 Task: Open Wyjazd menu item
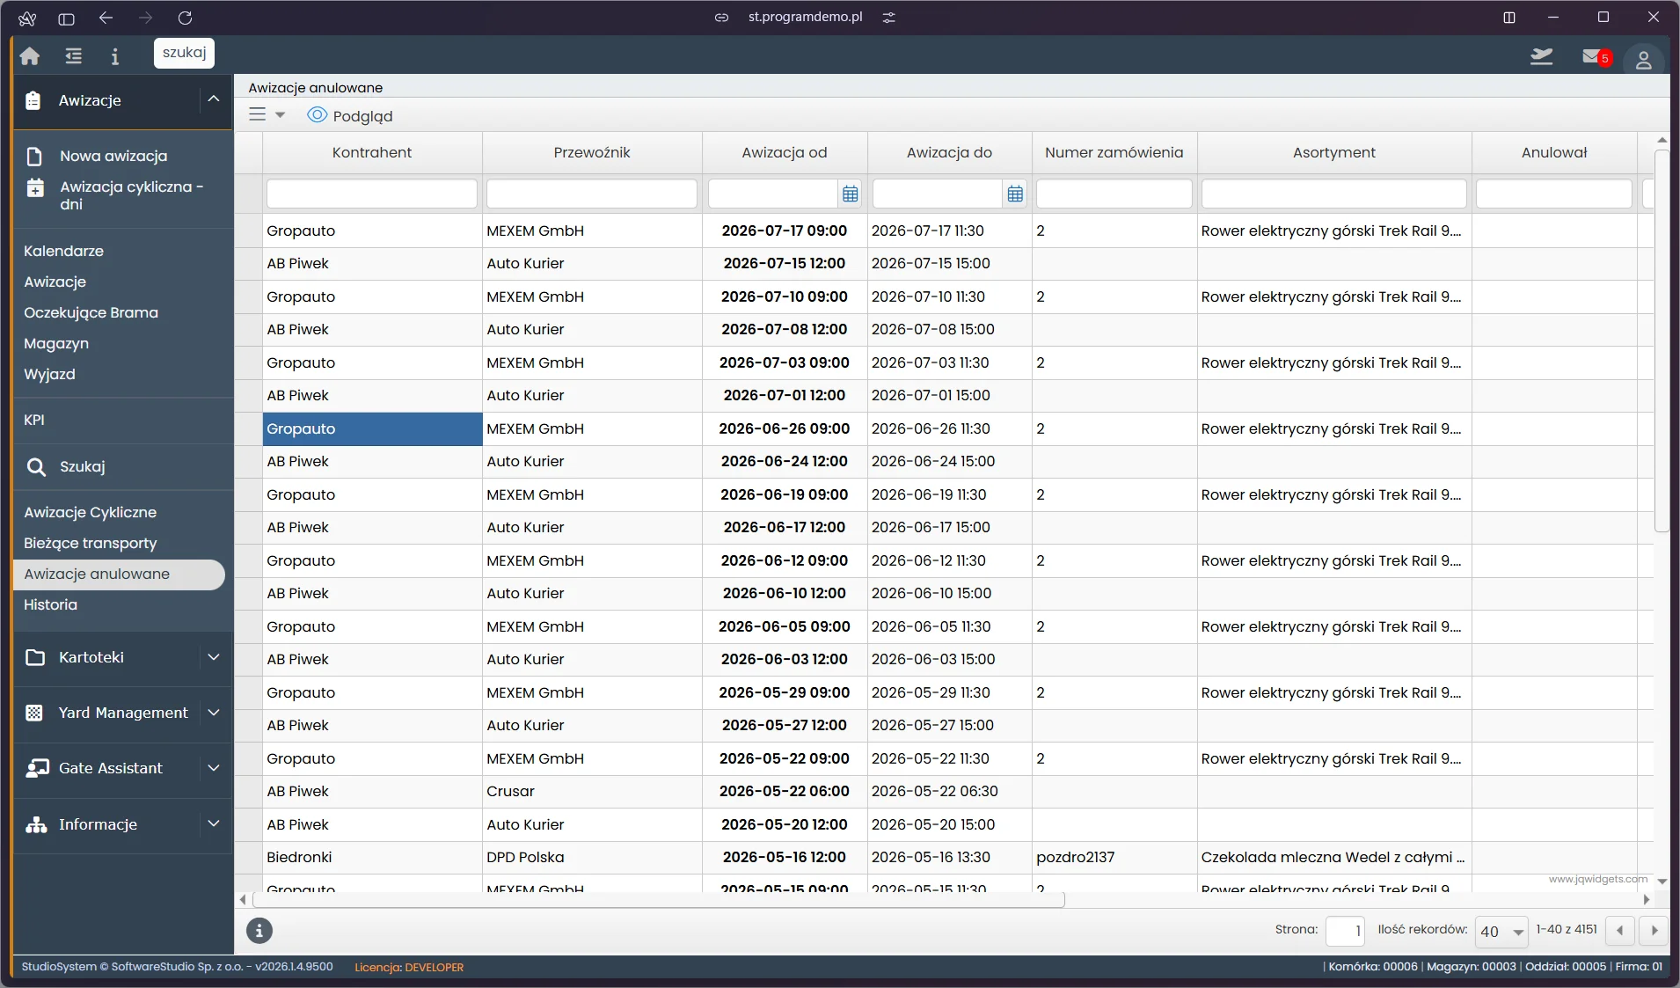tap(49, 374)
